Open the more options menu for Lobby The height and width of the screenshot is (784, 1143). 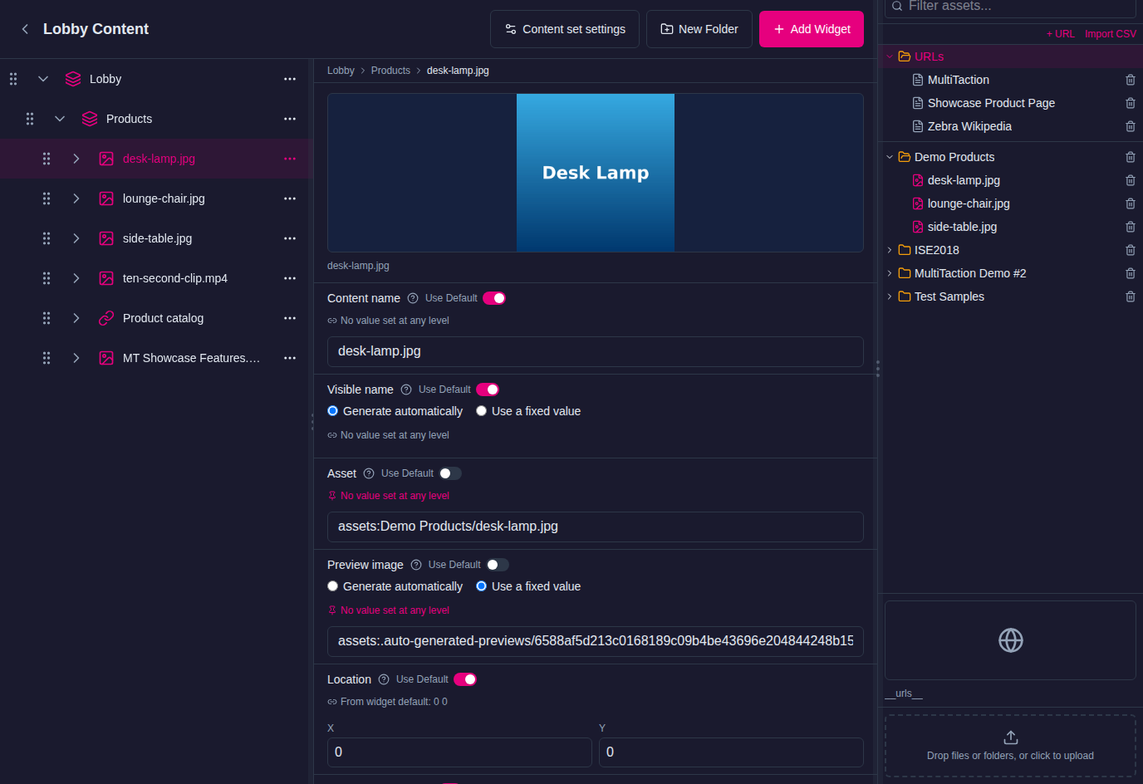290,79
